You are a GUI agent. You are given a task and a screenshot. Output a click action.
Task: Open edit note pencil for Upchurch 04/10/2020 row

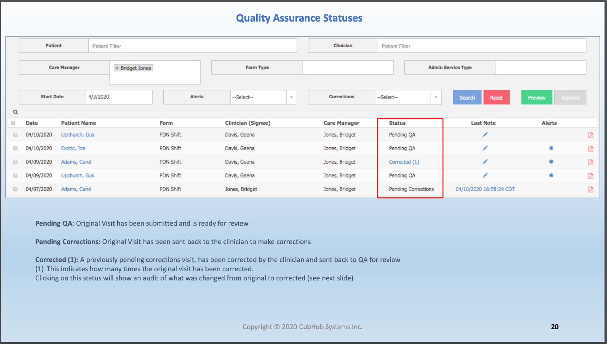[x=485, y=135]
